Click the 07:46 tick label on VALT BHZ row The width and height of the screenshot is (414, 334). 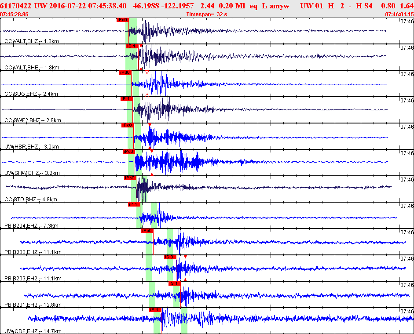407,22
